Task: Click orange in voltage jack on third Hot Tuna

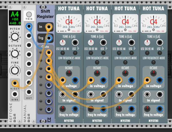Action: point(119,80)
